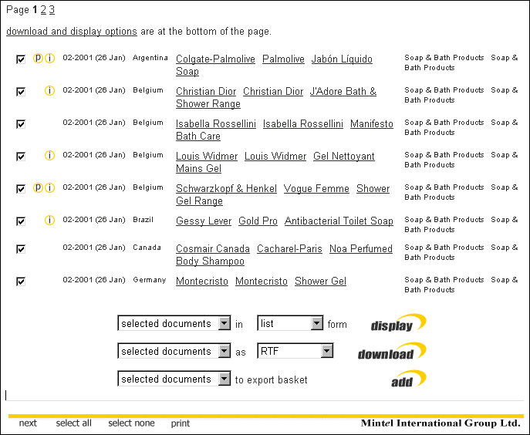The image size is (530, 435).
Task: Open the Vogue Femme brand link
Action: pyautogui.click(x=316, y=189)
